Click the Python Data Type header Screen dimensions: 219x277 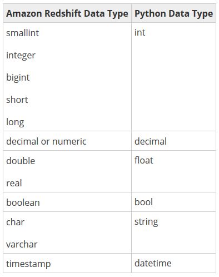173,13
